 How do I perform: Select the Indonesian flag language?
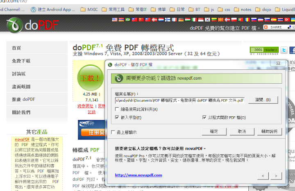[201, 20]
